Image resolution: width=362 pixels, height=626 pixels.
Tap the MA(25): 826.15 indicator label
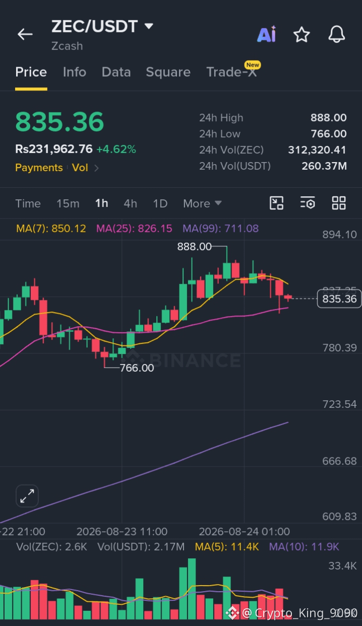click(134, 229)
